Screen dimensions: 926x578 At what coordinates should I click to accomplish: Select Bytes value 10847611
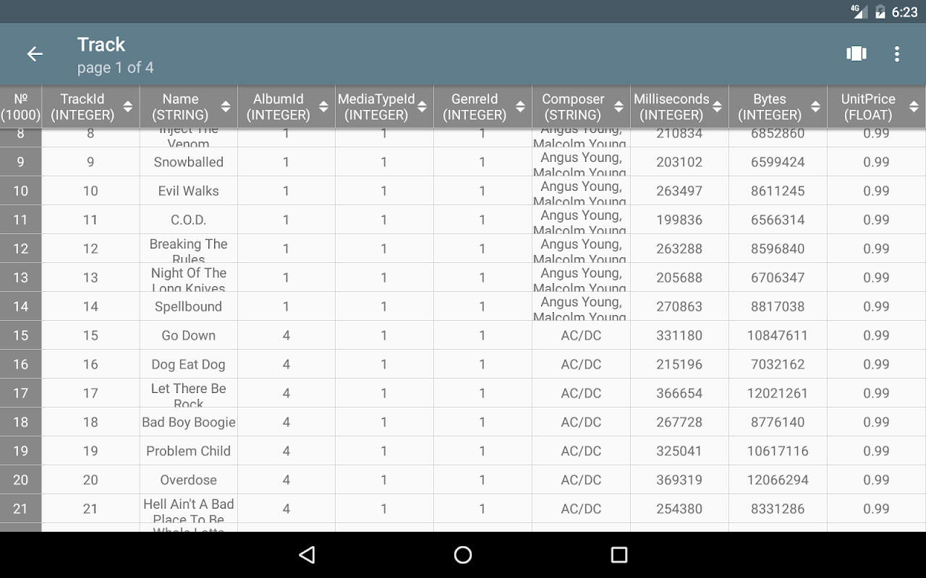click(x=778, y=335)
